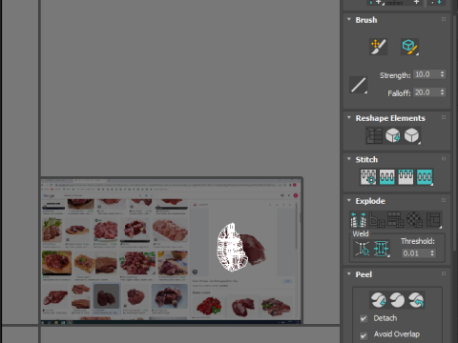The width and height of the screenshot is (458, 343).
Task: Click Stitch to Target icon
Action: click(368, 177)
